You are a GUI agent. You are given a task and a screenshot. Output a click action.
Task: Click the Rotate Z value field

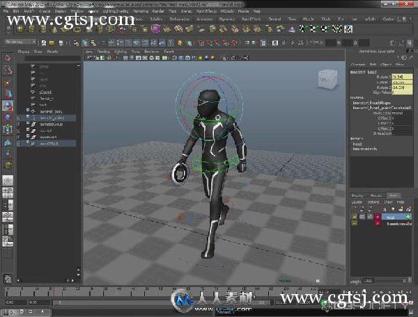click(x=402, y=87)
